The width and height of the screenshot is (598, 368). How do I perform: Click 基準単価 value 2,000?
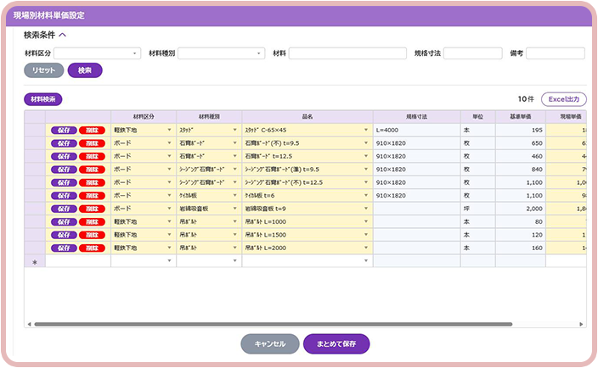521,209
